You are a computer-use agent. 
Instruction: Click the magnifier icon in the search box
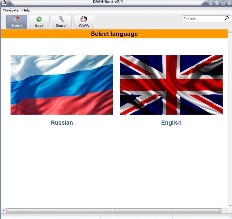(x=226, y=19)
